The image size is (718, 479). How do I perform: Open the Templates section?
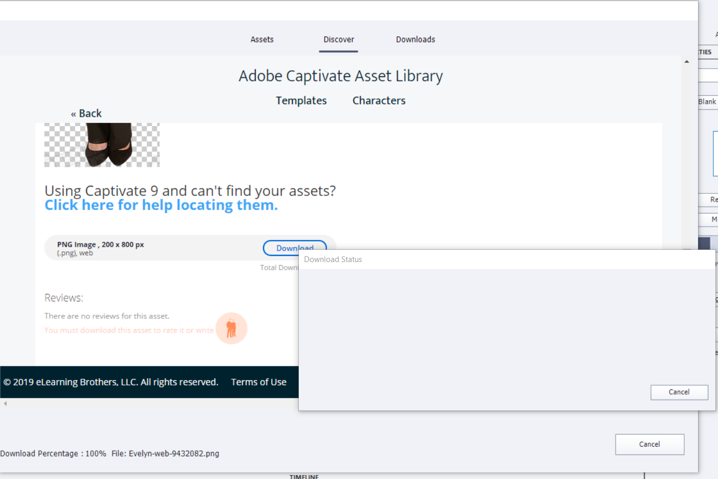pos(301,100)
